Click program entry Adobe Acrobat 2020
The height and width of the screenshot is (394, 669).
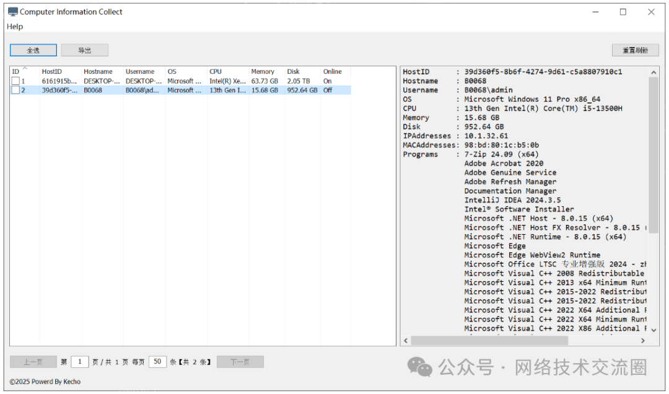click(504, 164)
